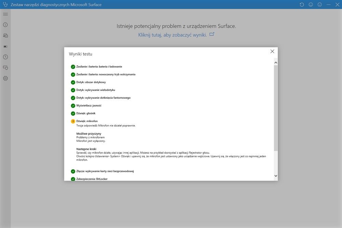Click 'Dotyk: wykrywanie wielodotyku' result
The height and width of the screenshot is (228, 342).
click(95, 90)
